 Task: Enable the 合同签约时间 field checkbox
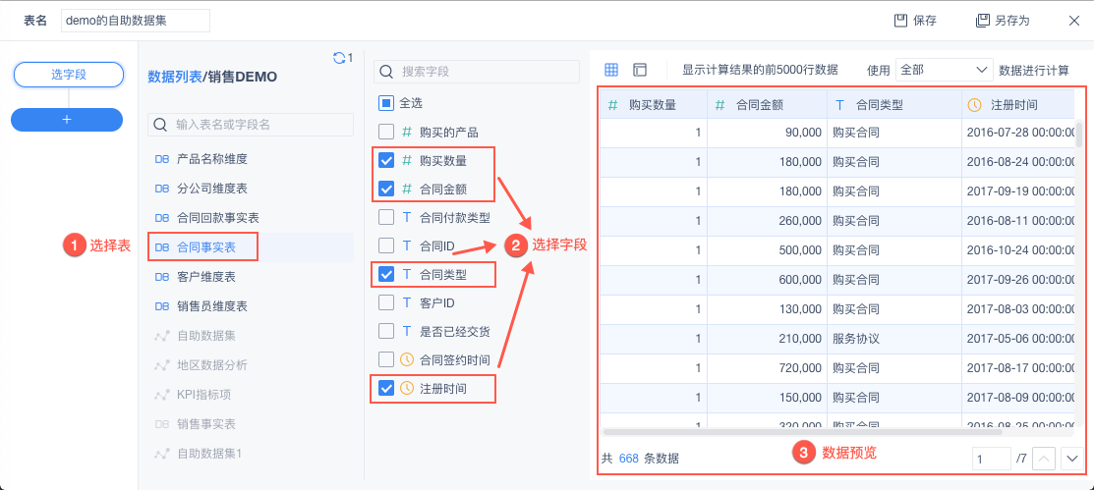pos(386,359)
